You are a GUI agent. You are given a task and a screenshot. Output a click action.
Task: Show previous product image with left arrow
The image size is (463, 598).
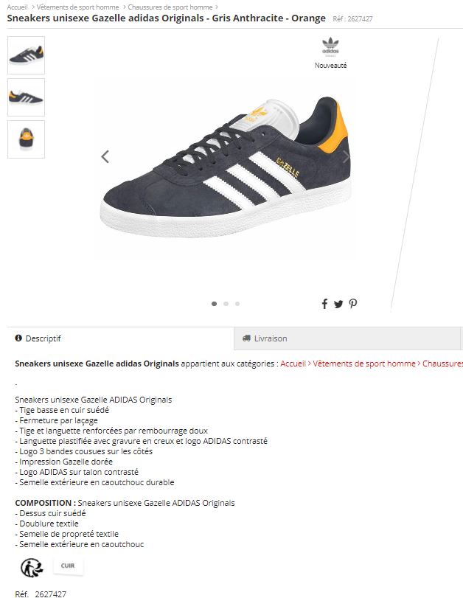(105, 156)
